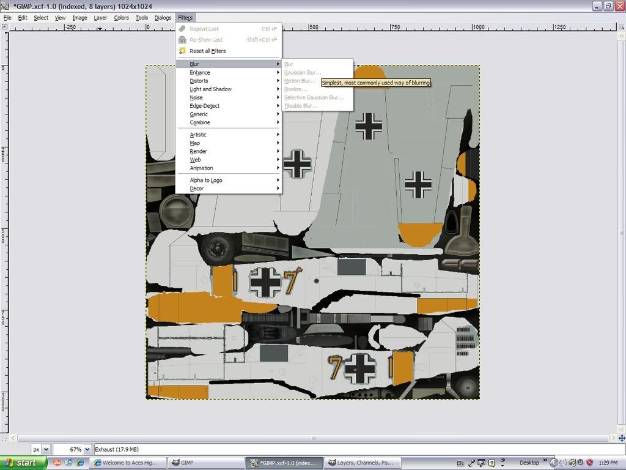Open the File menu
626x470 pixels.
point(7,18)
